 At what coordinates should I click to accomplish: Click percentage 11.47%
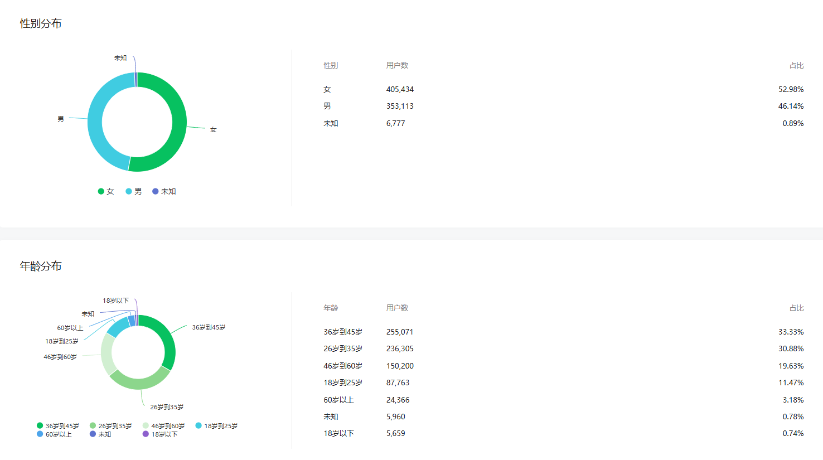[x=791, y=382]
